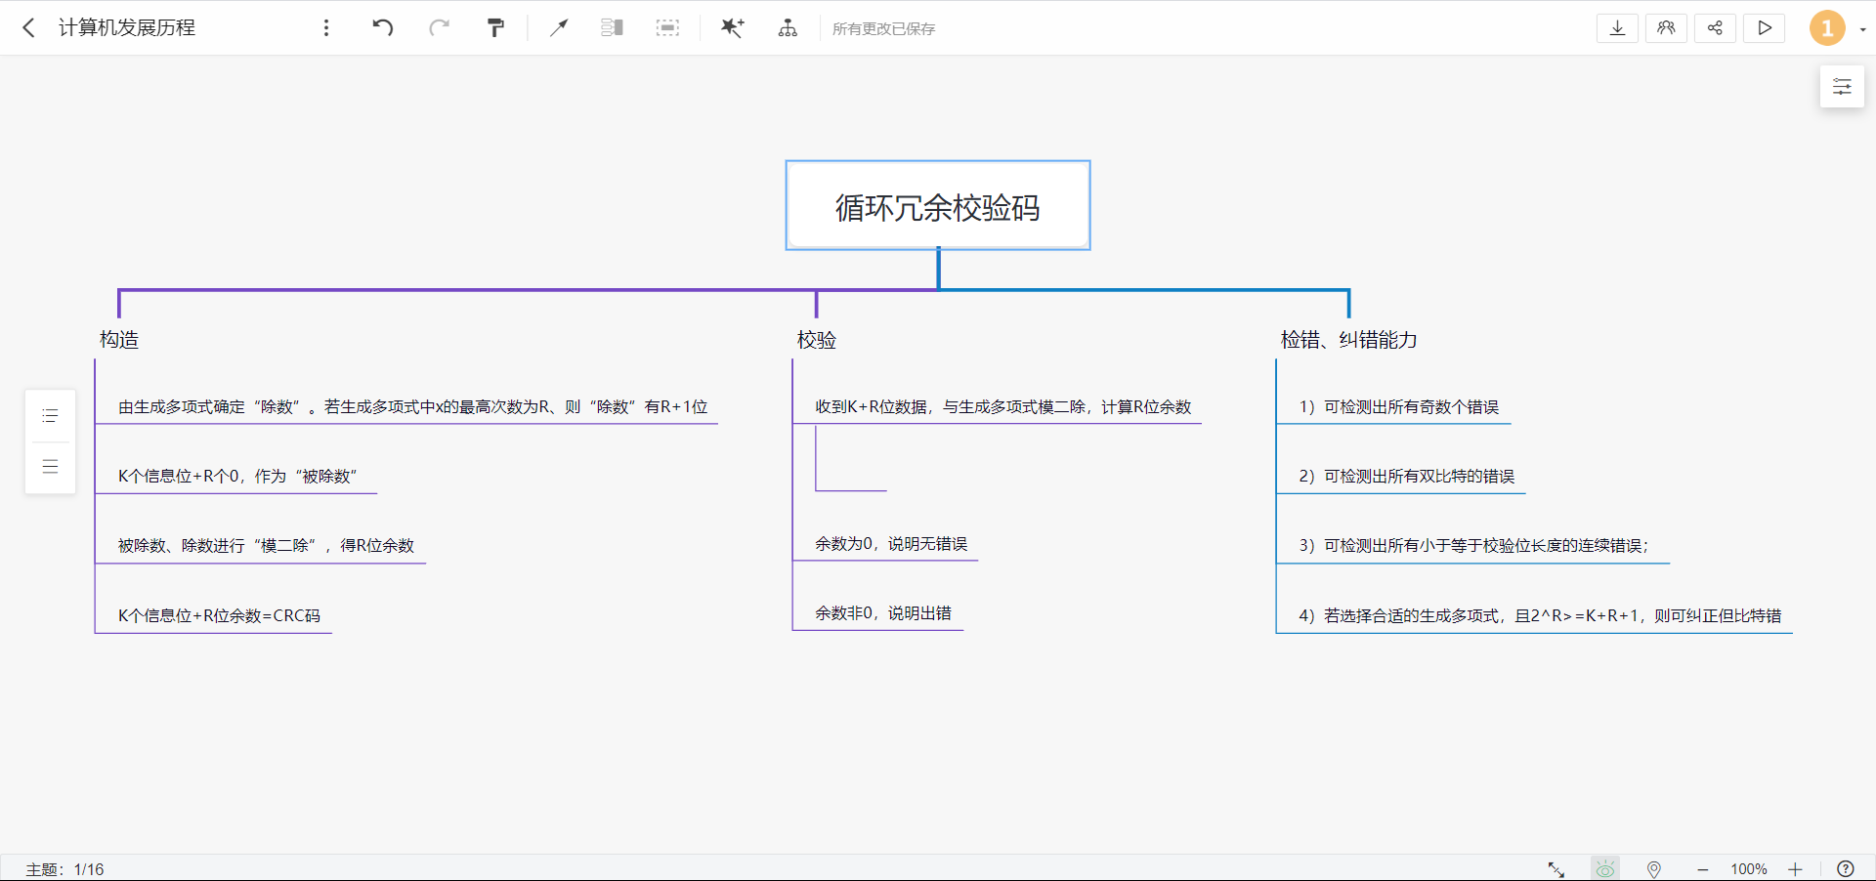
Task: Start presentation play mode
Action: (x=1764, y=28)
